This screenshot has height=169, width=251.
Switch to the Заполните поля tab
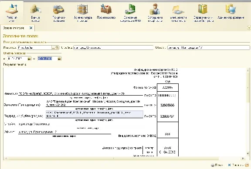click(14, 28)
